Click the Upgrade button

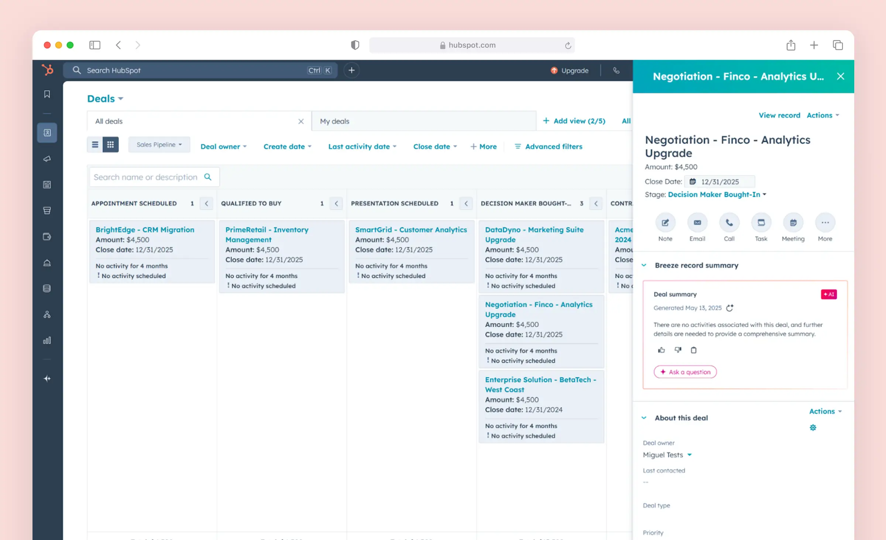point(570,70)
